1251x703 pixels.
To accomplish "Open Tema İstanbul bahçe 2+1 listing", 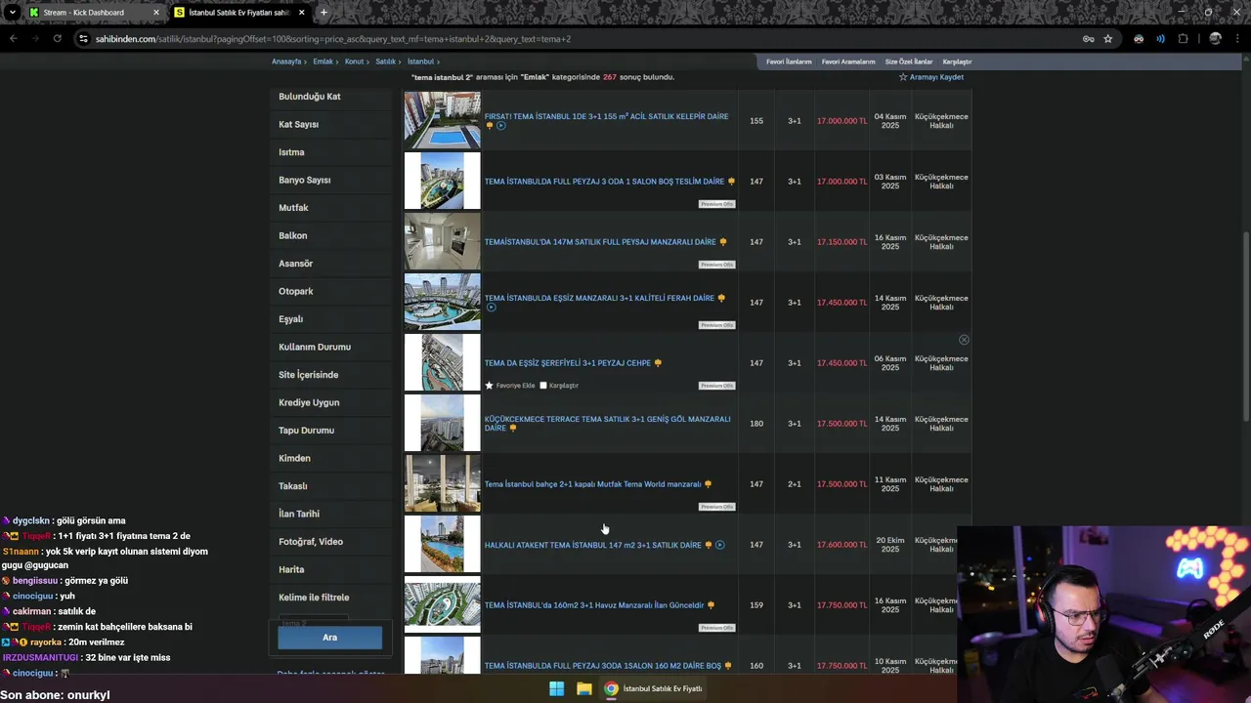I will point(592,484).
